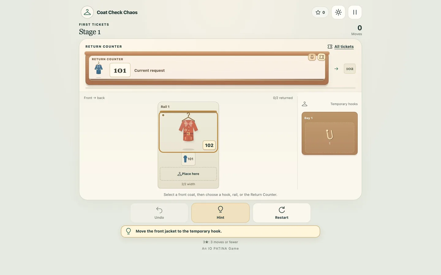This screenshot has height=275, width=441.
Task: Restart the stage
Action: 282,213
